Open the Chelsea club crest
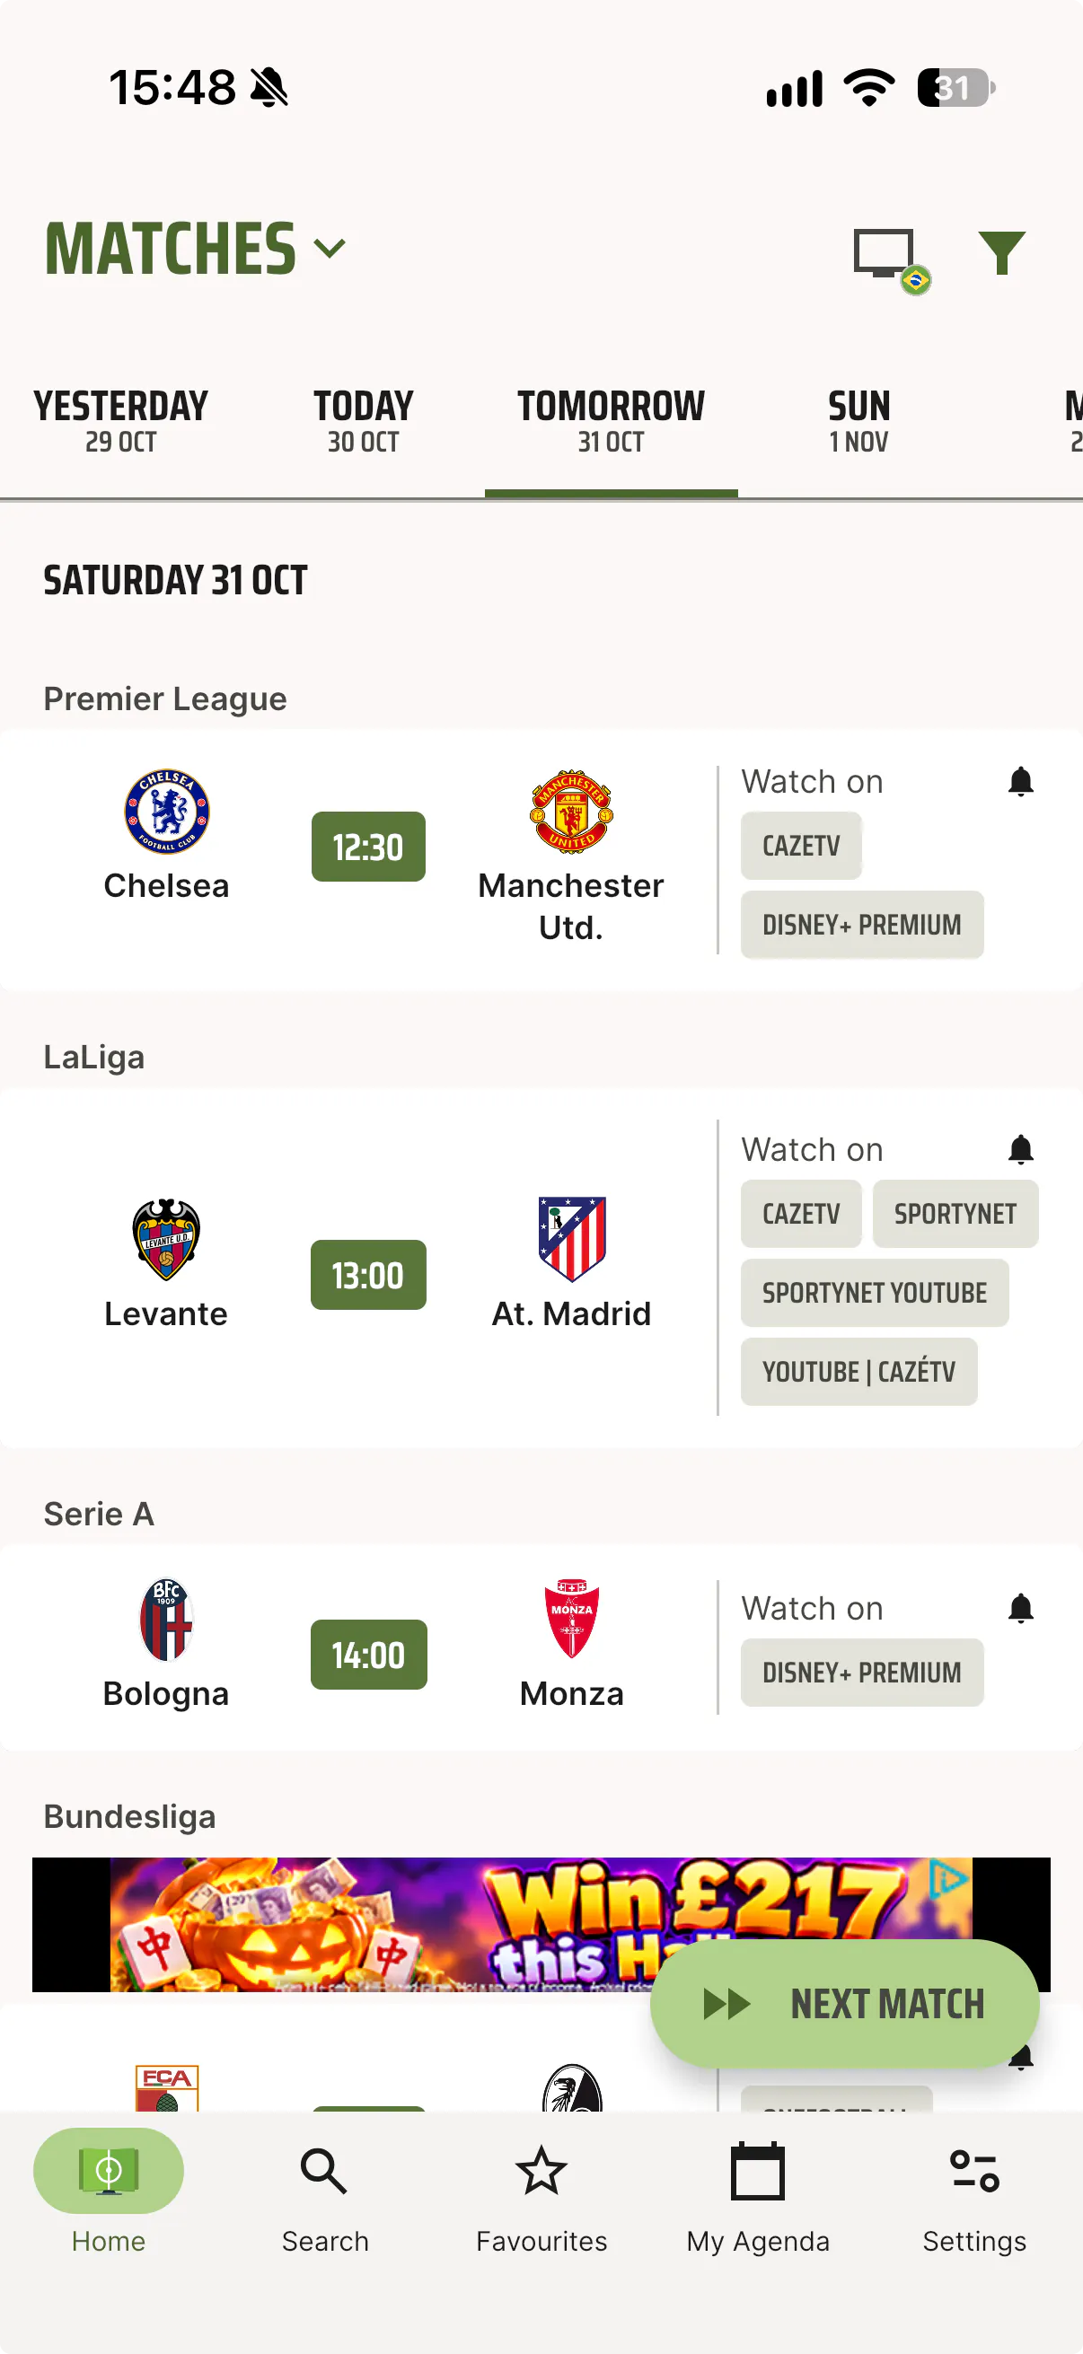 (166, 812)
